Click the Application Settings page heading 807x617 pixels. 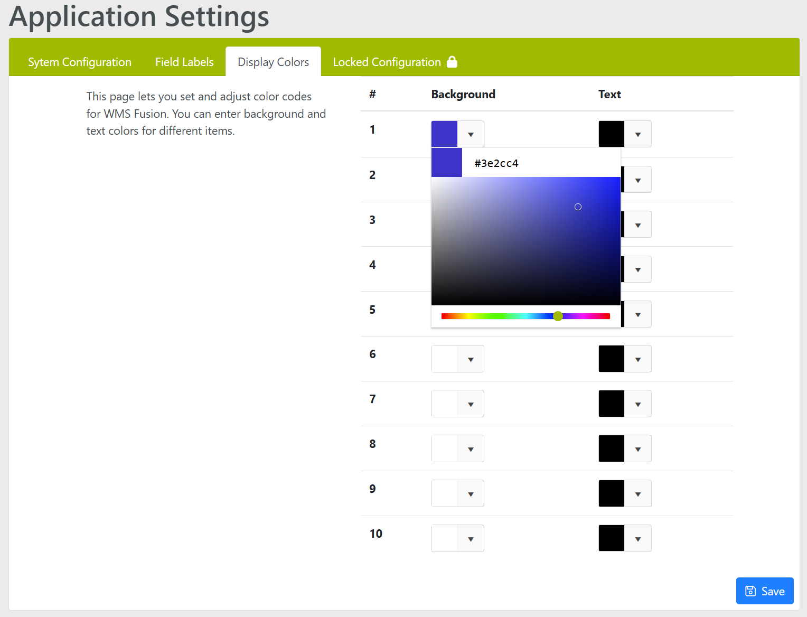(x=139, y=16)
